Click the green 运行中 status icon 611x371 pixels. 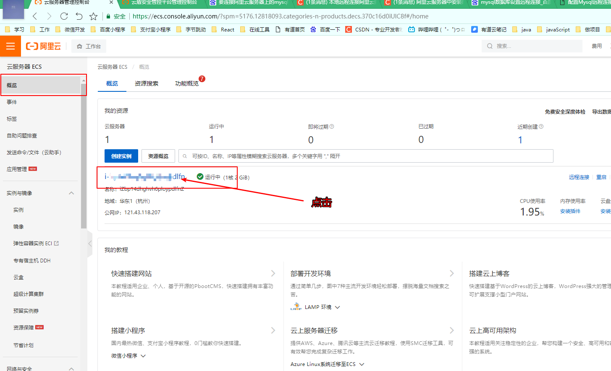[200, 177]
